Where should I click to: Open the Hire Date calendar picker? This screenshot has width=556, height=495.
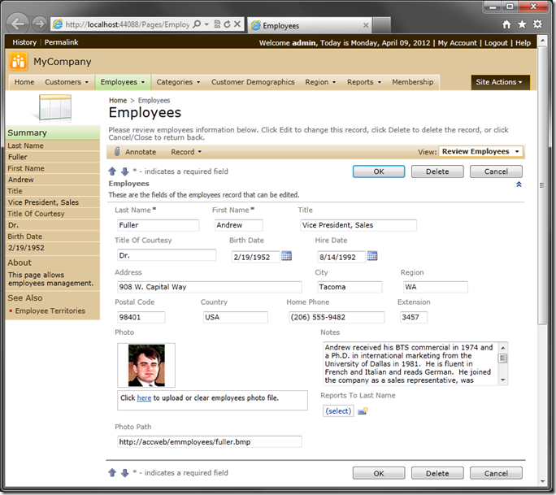[x=372, y=256]
